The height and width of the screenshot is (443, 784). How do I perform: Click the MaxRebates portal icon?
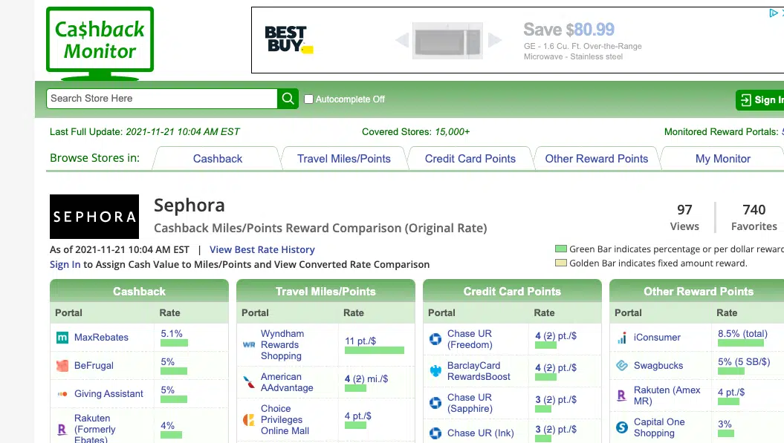click(62, 338)
